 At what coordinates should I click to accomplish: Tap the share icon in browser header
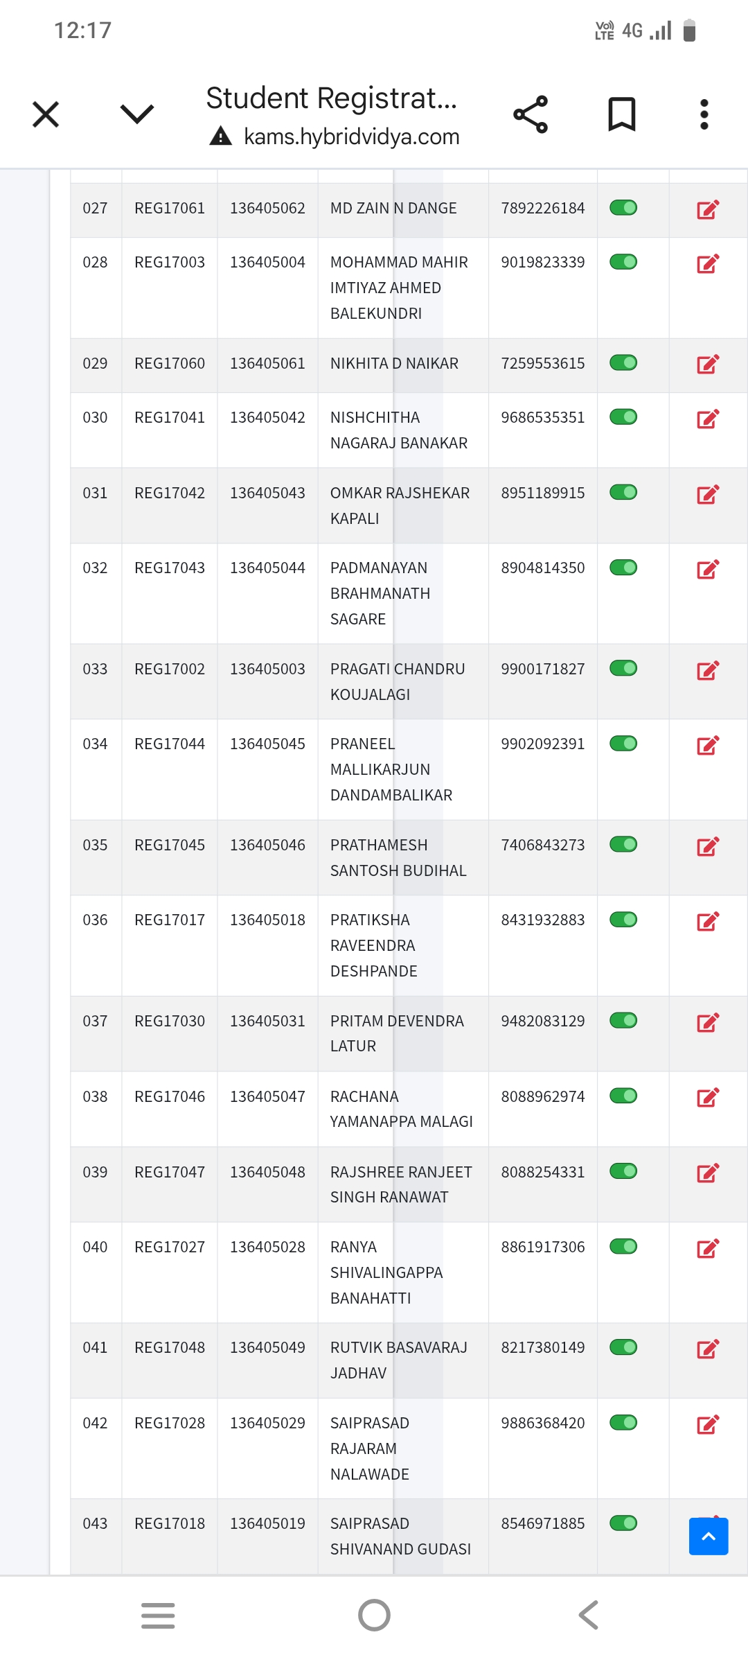531,114
